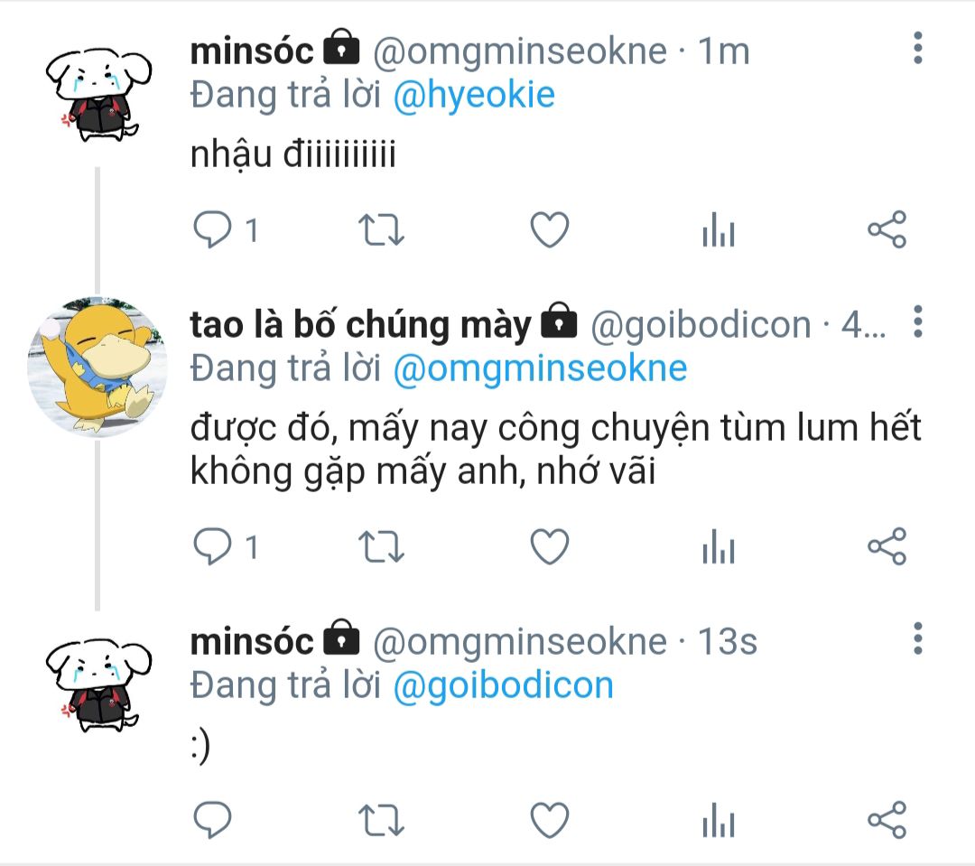Like the goibodicon tweet about nhớ vãi
This screenshot has width=975, height=866.
click(550, 546)
